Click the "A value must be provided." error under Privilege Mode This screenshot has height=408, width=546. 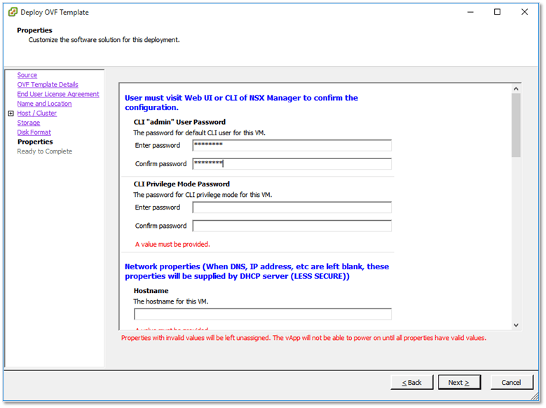172,245
